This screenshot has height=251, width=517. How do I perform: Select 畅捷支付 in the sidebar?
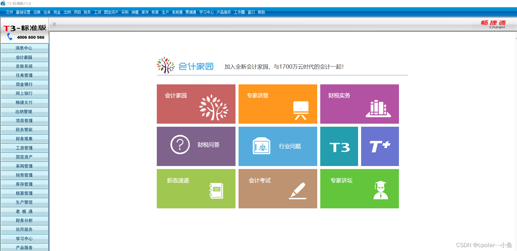coord(25,103)
